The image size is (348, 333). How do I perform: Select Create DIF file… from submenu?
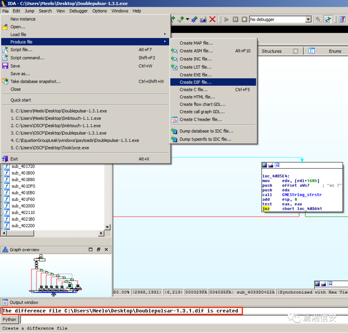213,82
